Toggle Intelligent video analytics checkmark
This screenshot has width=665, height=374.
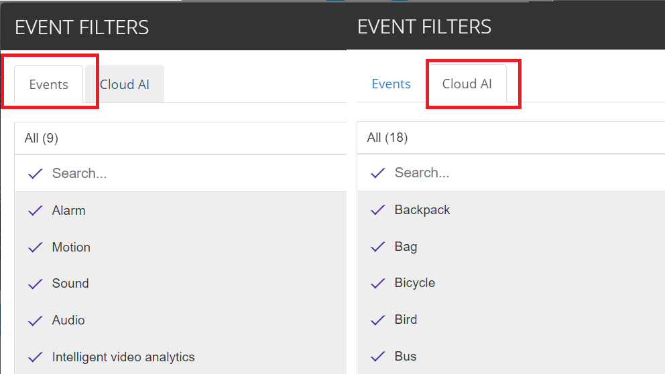36,357
